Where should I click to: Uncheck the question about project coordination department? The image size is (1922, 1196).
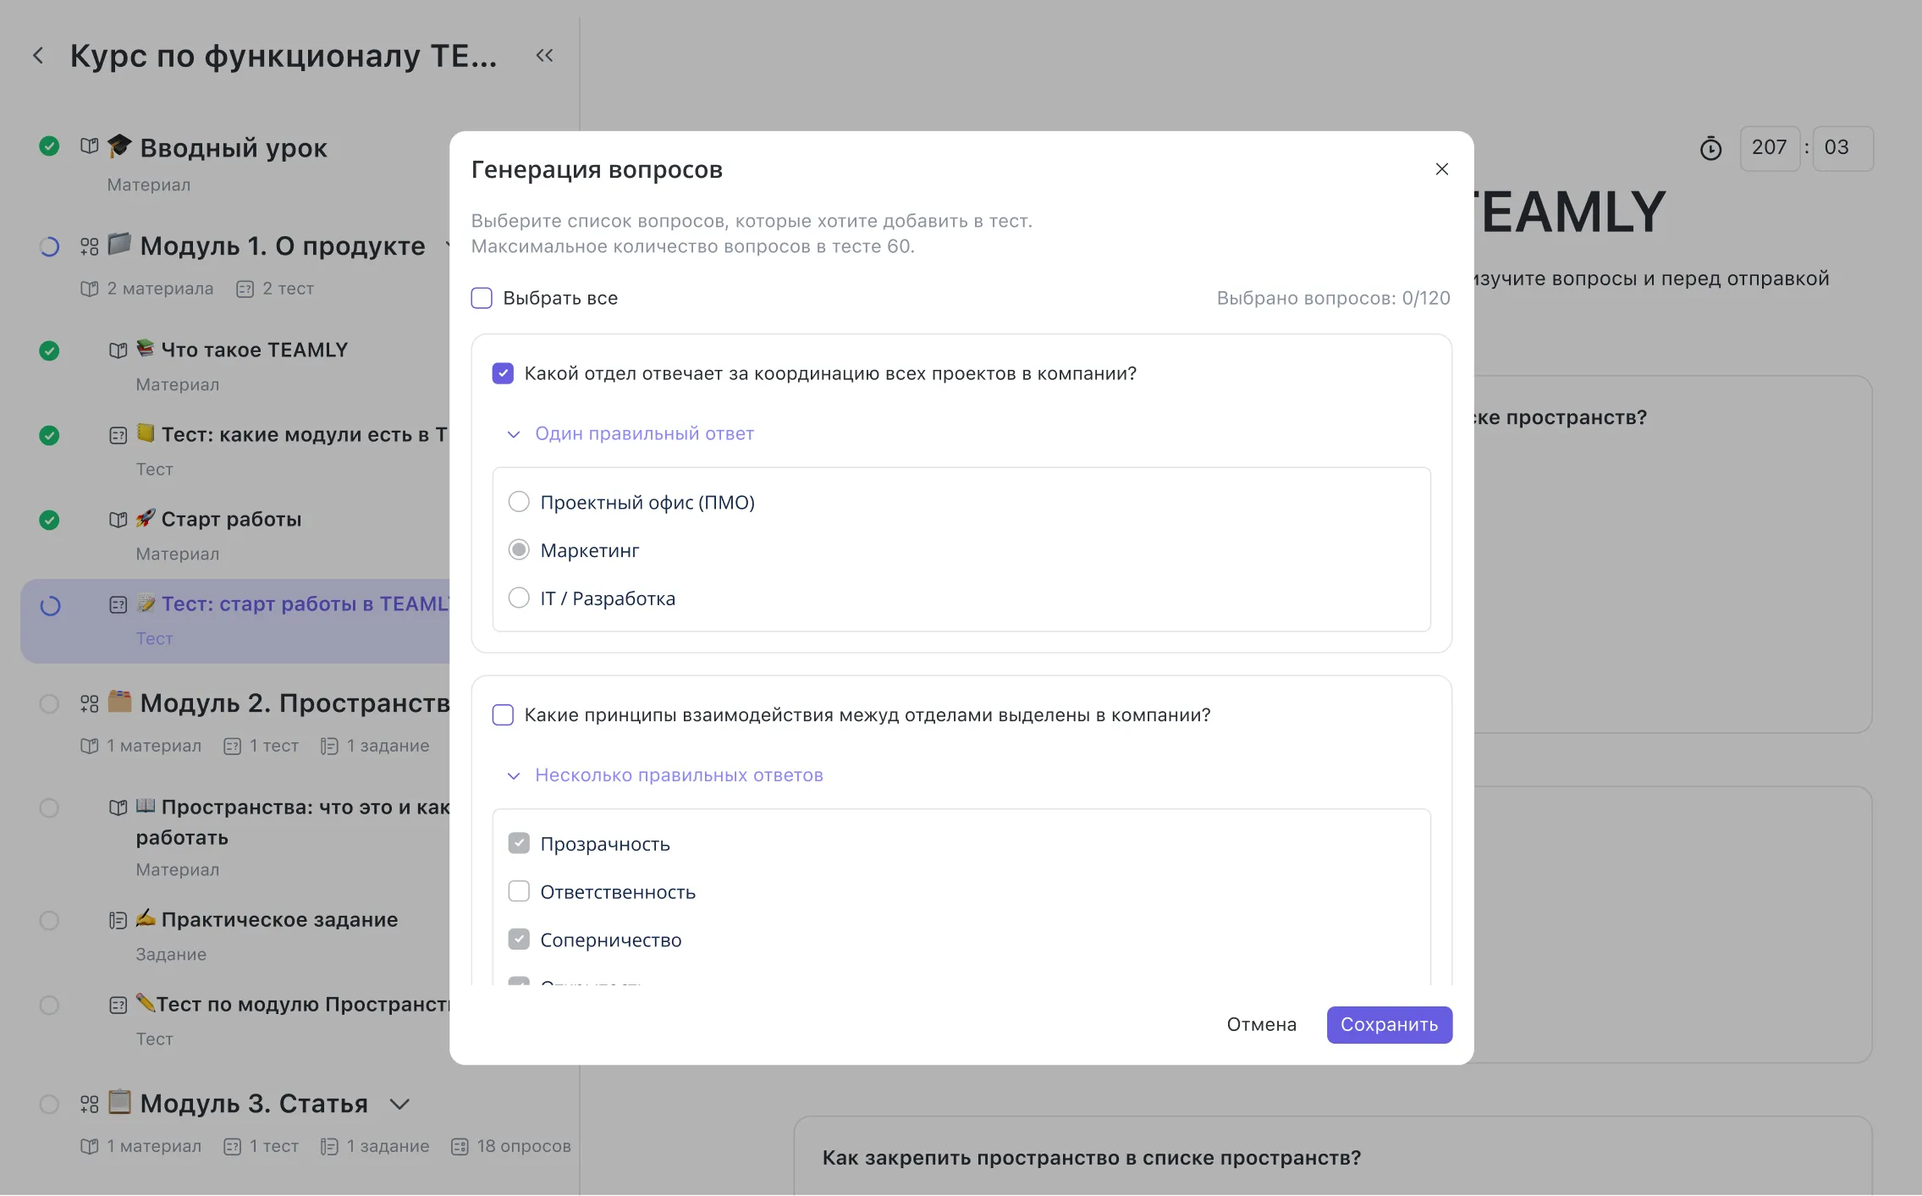tap(503, 373)
